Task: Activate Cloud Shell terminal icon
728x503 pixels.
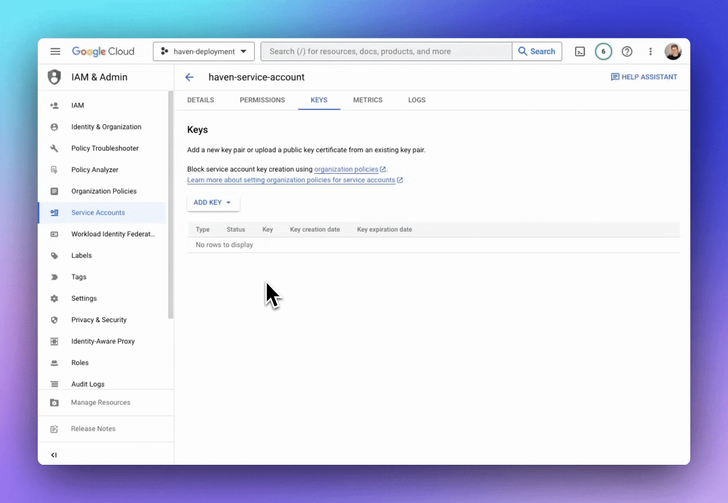Action: [x=580, y=52]
